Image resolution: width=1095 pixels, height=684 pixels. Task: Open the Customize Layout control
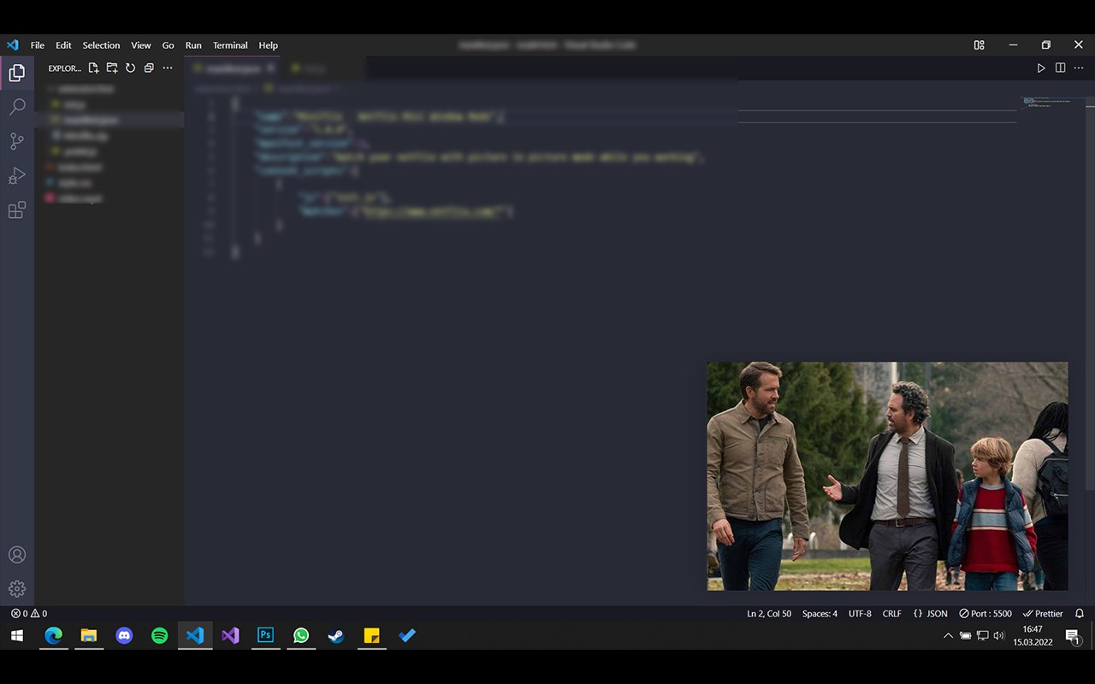pyautogui.click(x=980, y=45)
